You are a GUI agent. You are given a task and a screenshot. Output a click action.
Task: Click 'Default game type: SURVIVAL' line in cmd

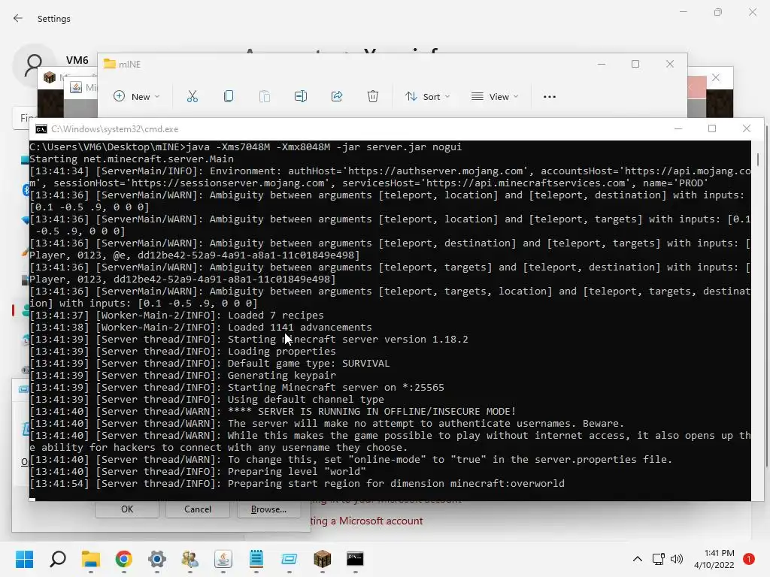point(308,364)
